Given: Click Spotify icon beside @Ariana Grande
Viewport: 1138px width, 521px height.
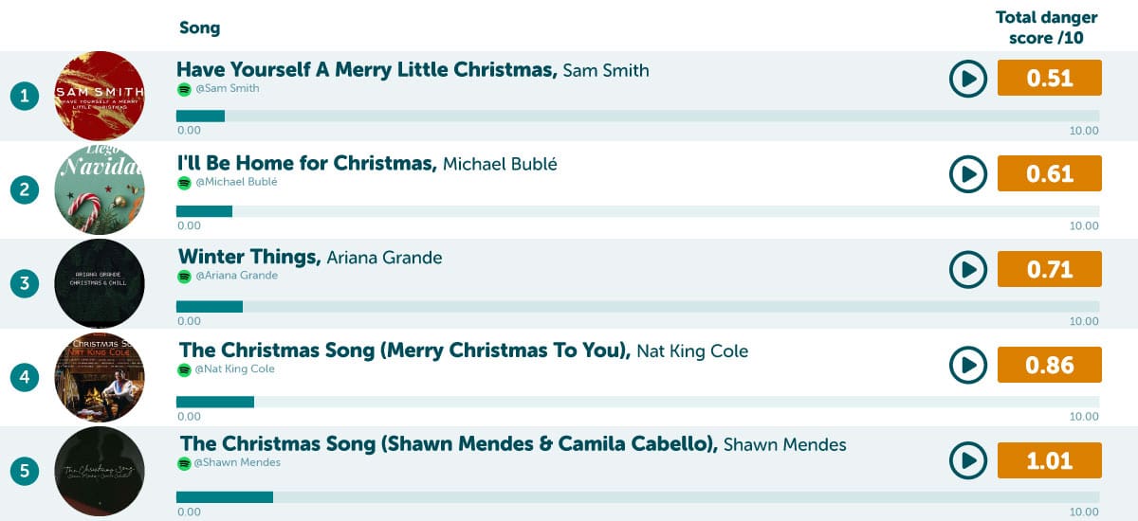Looking at the screenshot, I should point(184,276).
